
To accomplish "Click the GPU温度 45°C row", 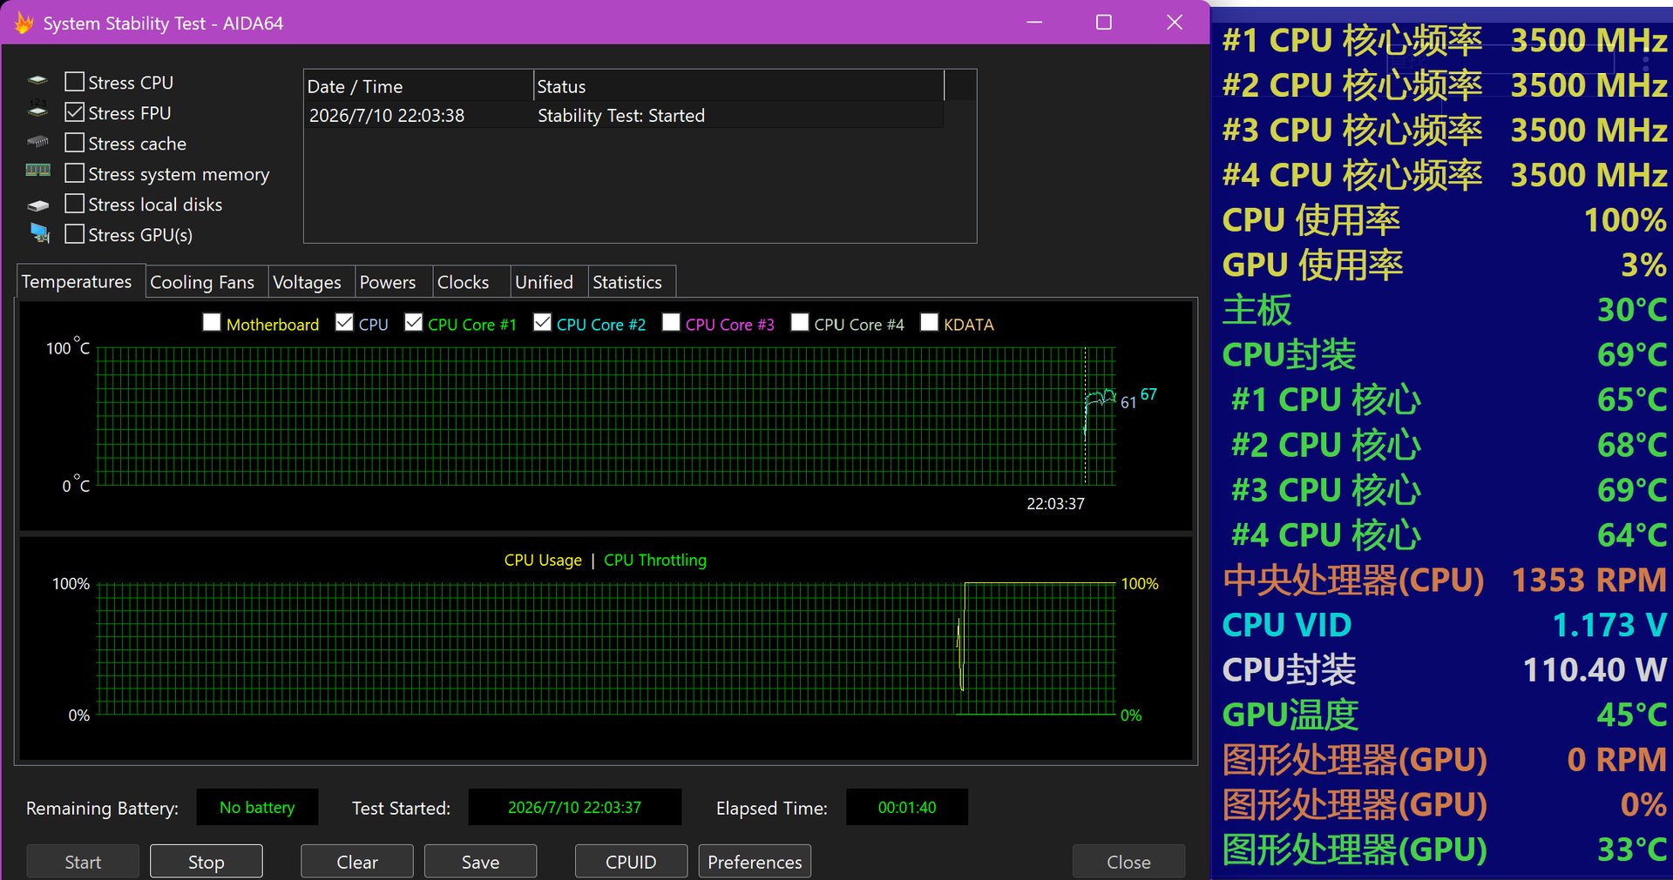I will tap(1444, 715).
